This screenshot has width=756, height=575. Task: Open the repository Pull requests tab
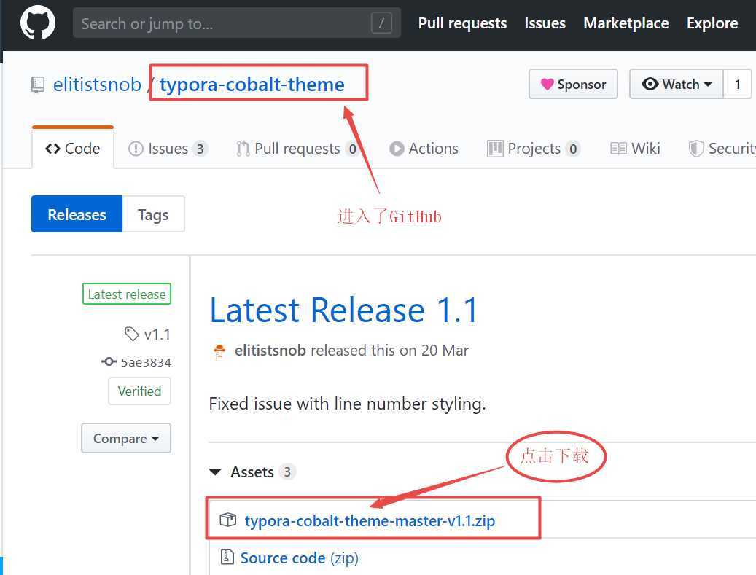coord(297,149)
